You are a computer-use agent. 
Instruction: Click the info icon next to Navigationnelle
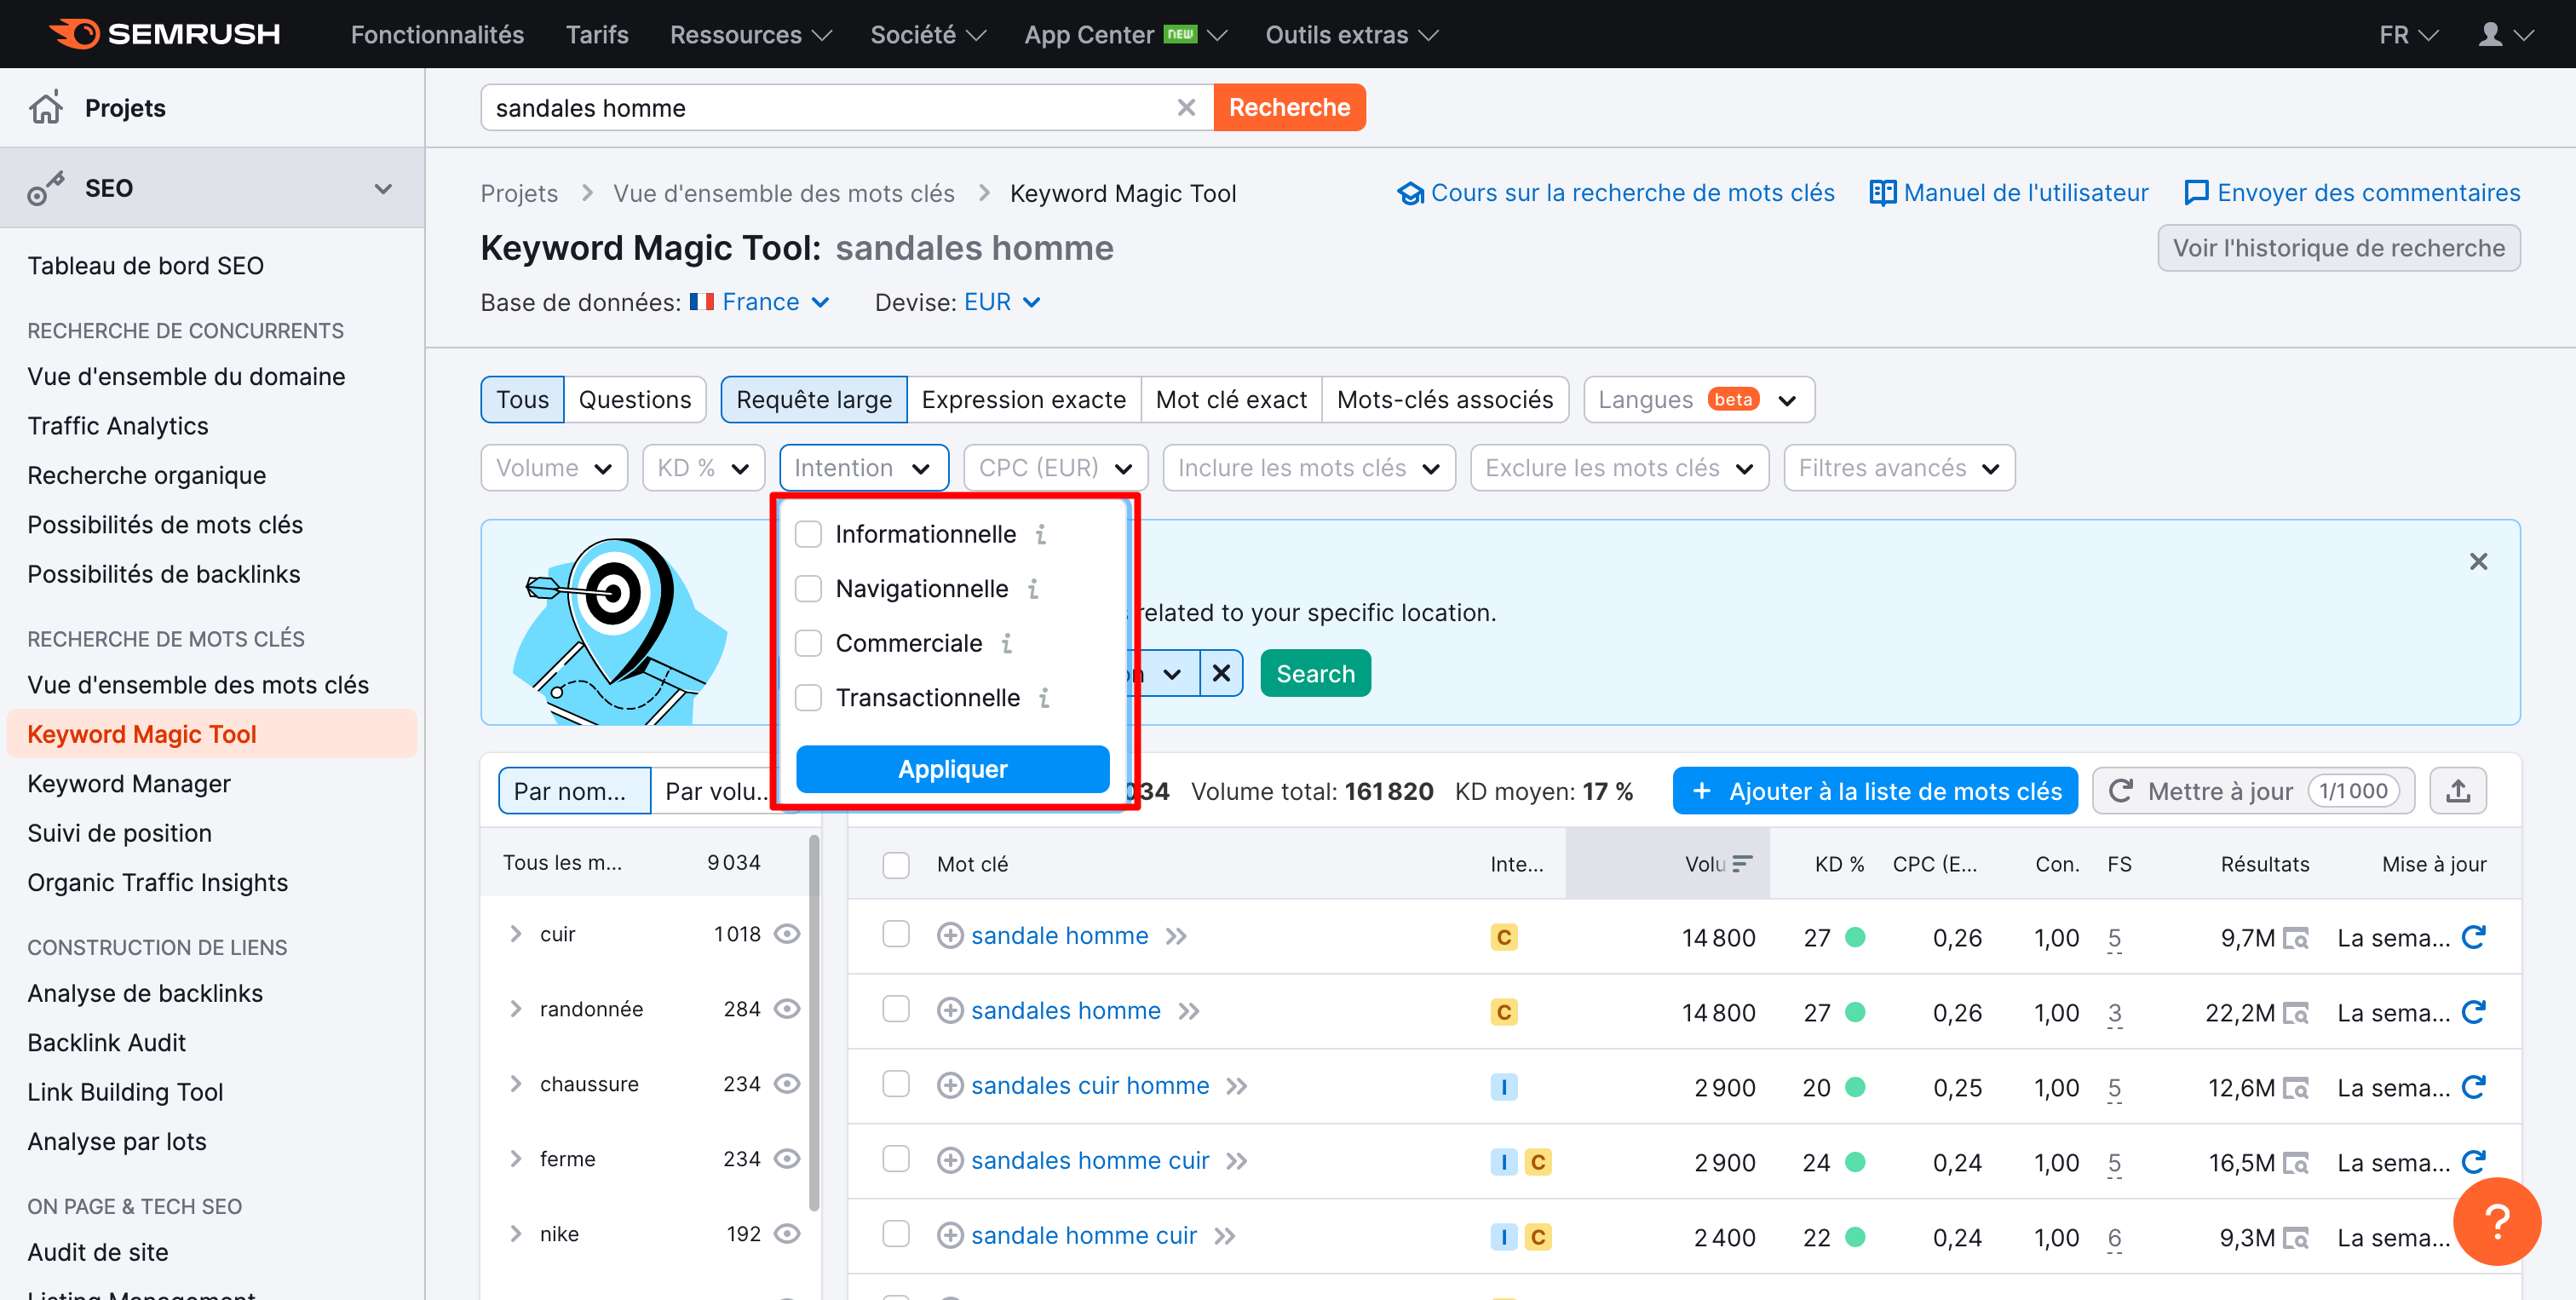1033,589
